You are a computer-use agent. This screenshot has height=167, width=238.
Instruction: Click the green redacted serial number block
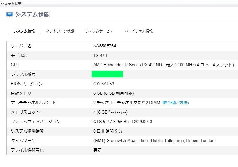107,74
